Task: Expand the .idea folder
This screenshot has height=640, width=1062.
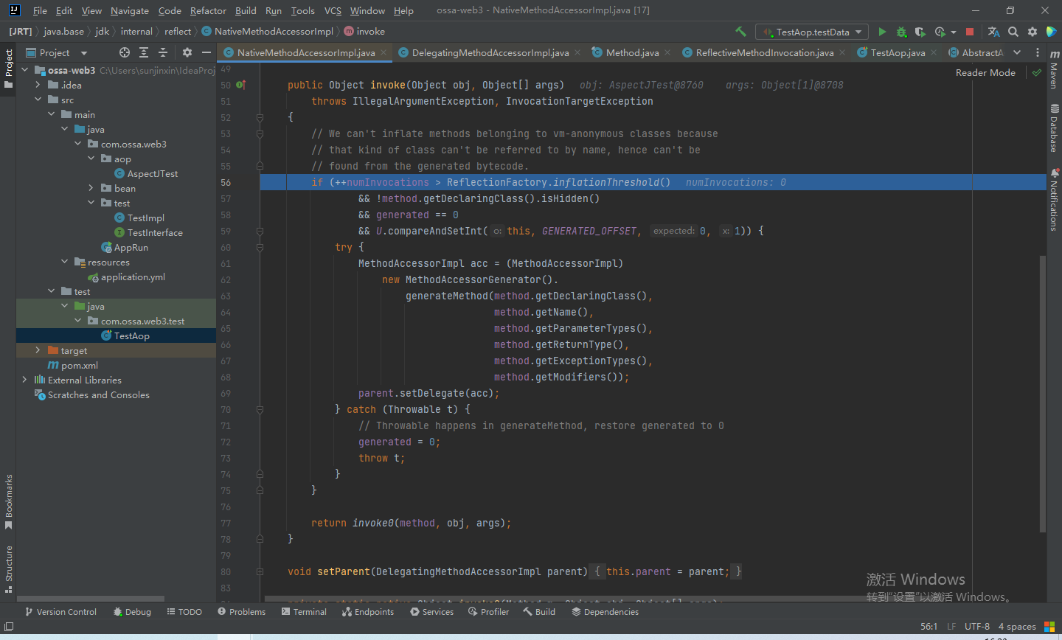Action: [x=38, y=85]
